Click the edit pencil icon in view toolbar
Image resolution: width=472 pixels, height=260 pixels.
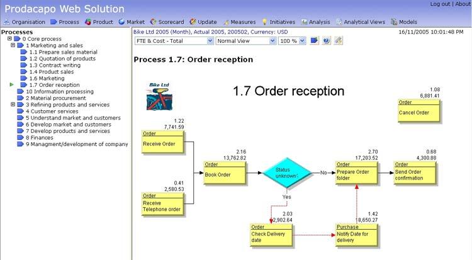338,40
